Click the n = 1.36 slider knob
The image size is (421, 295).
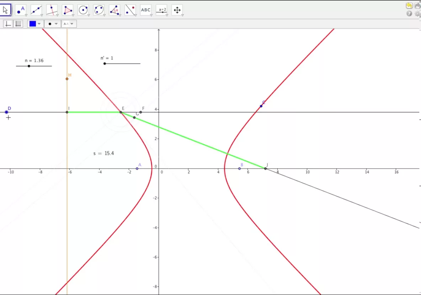(29, 66)
